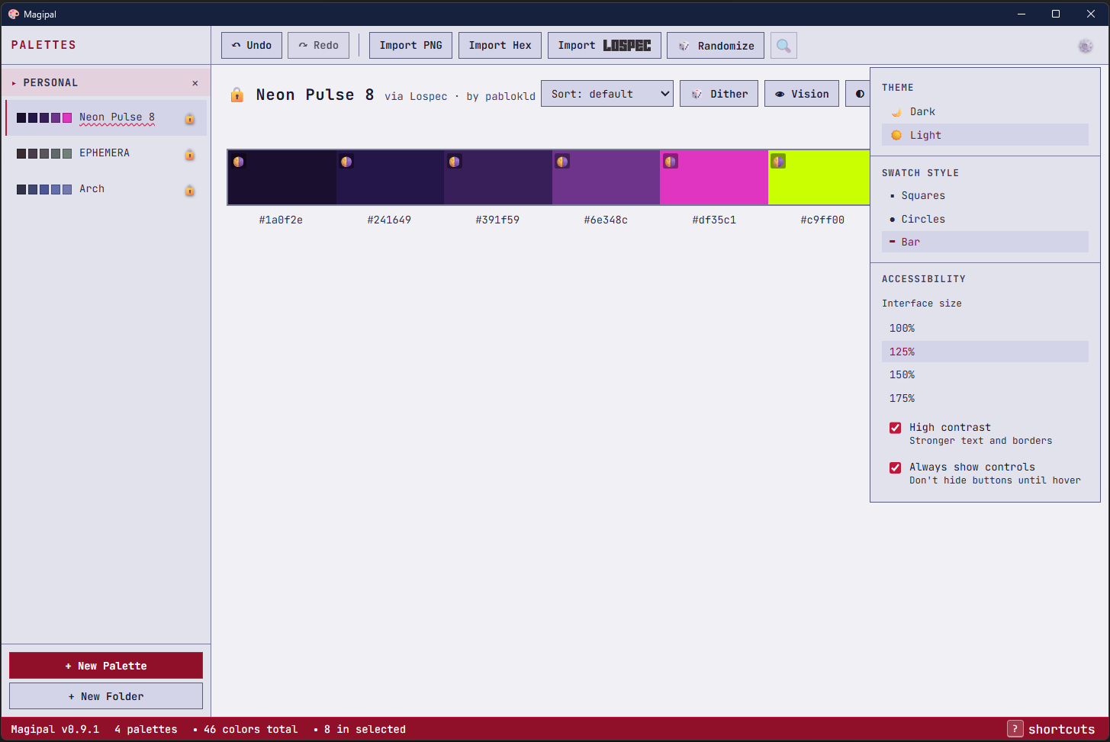Set swatch style to Squares

coord(985,195)
